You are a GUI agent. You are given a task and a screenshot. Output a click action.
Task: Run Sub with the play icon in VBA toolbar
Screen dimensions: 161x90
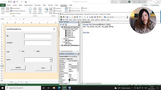(85, 17)
